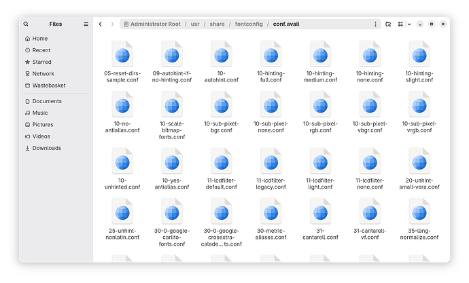The width and height of the screenshot is (469, 283).
Task: Select 10-yes-antialias.conf file icon
Action: [x=172, y=162]
